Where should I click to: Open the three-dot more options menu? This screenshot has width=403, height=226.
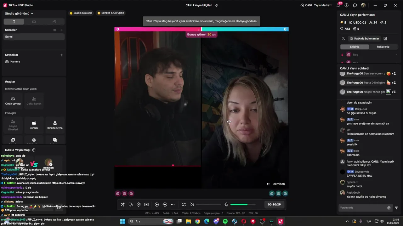click(173, 205)
